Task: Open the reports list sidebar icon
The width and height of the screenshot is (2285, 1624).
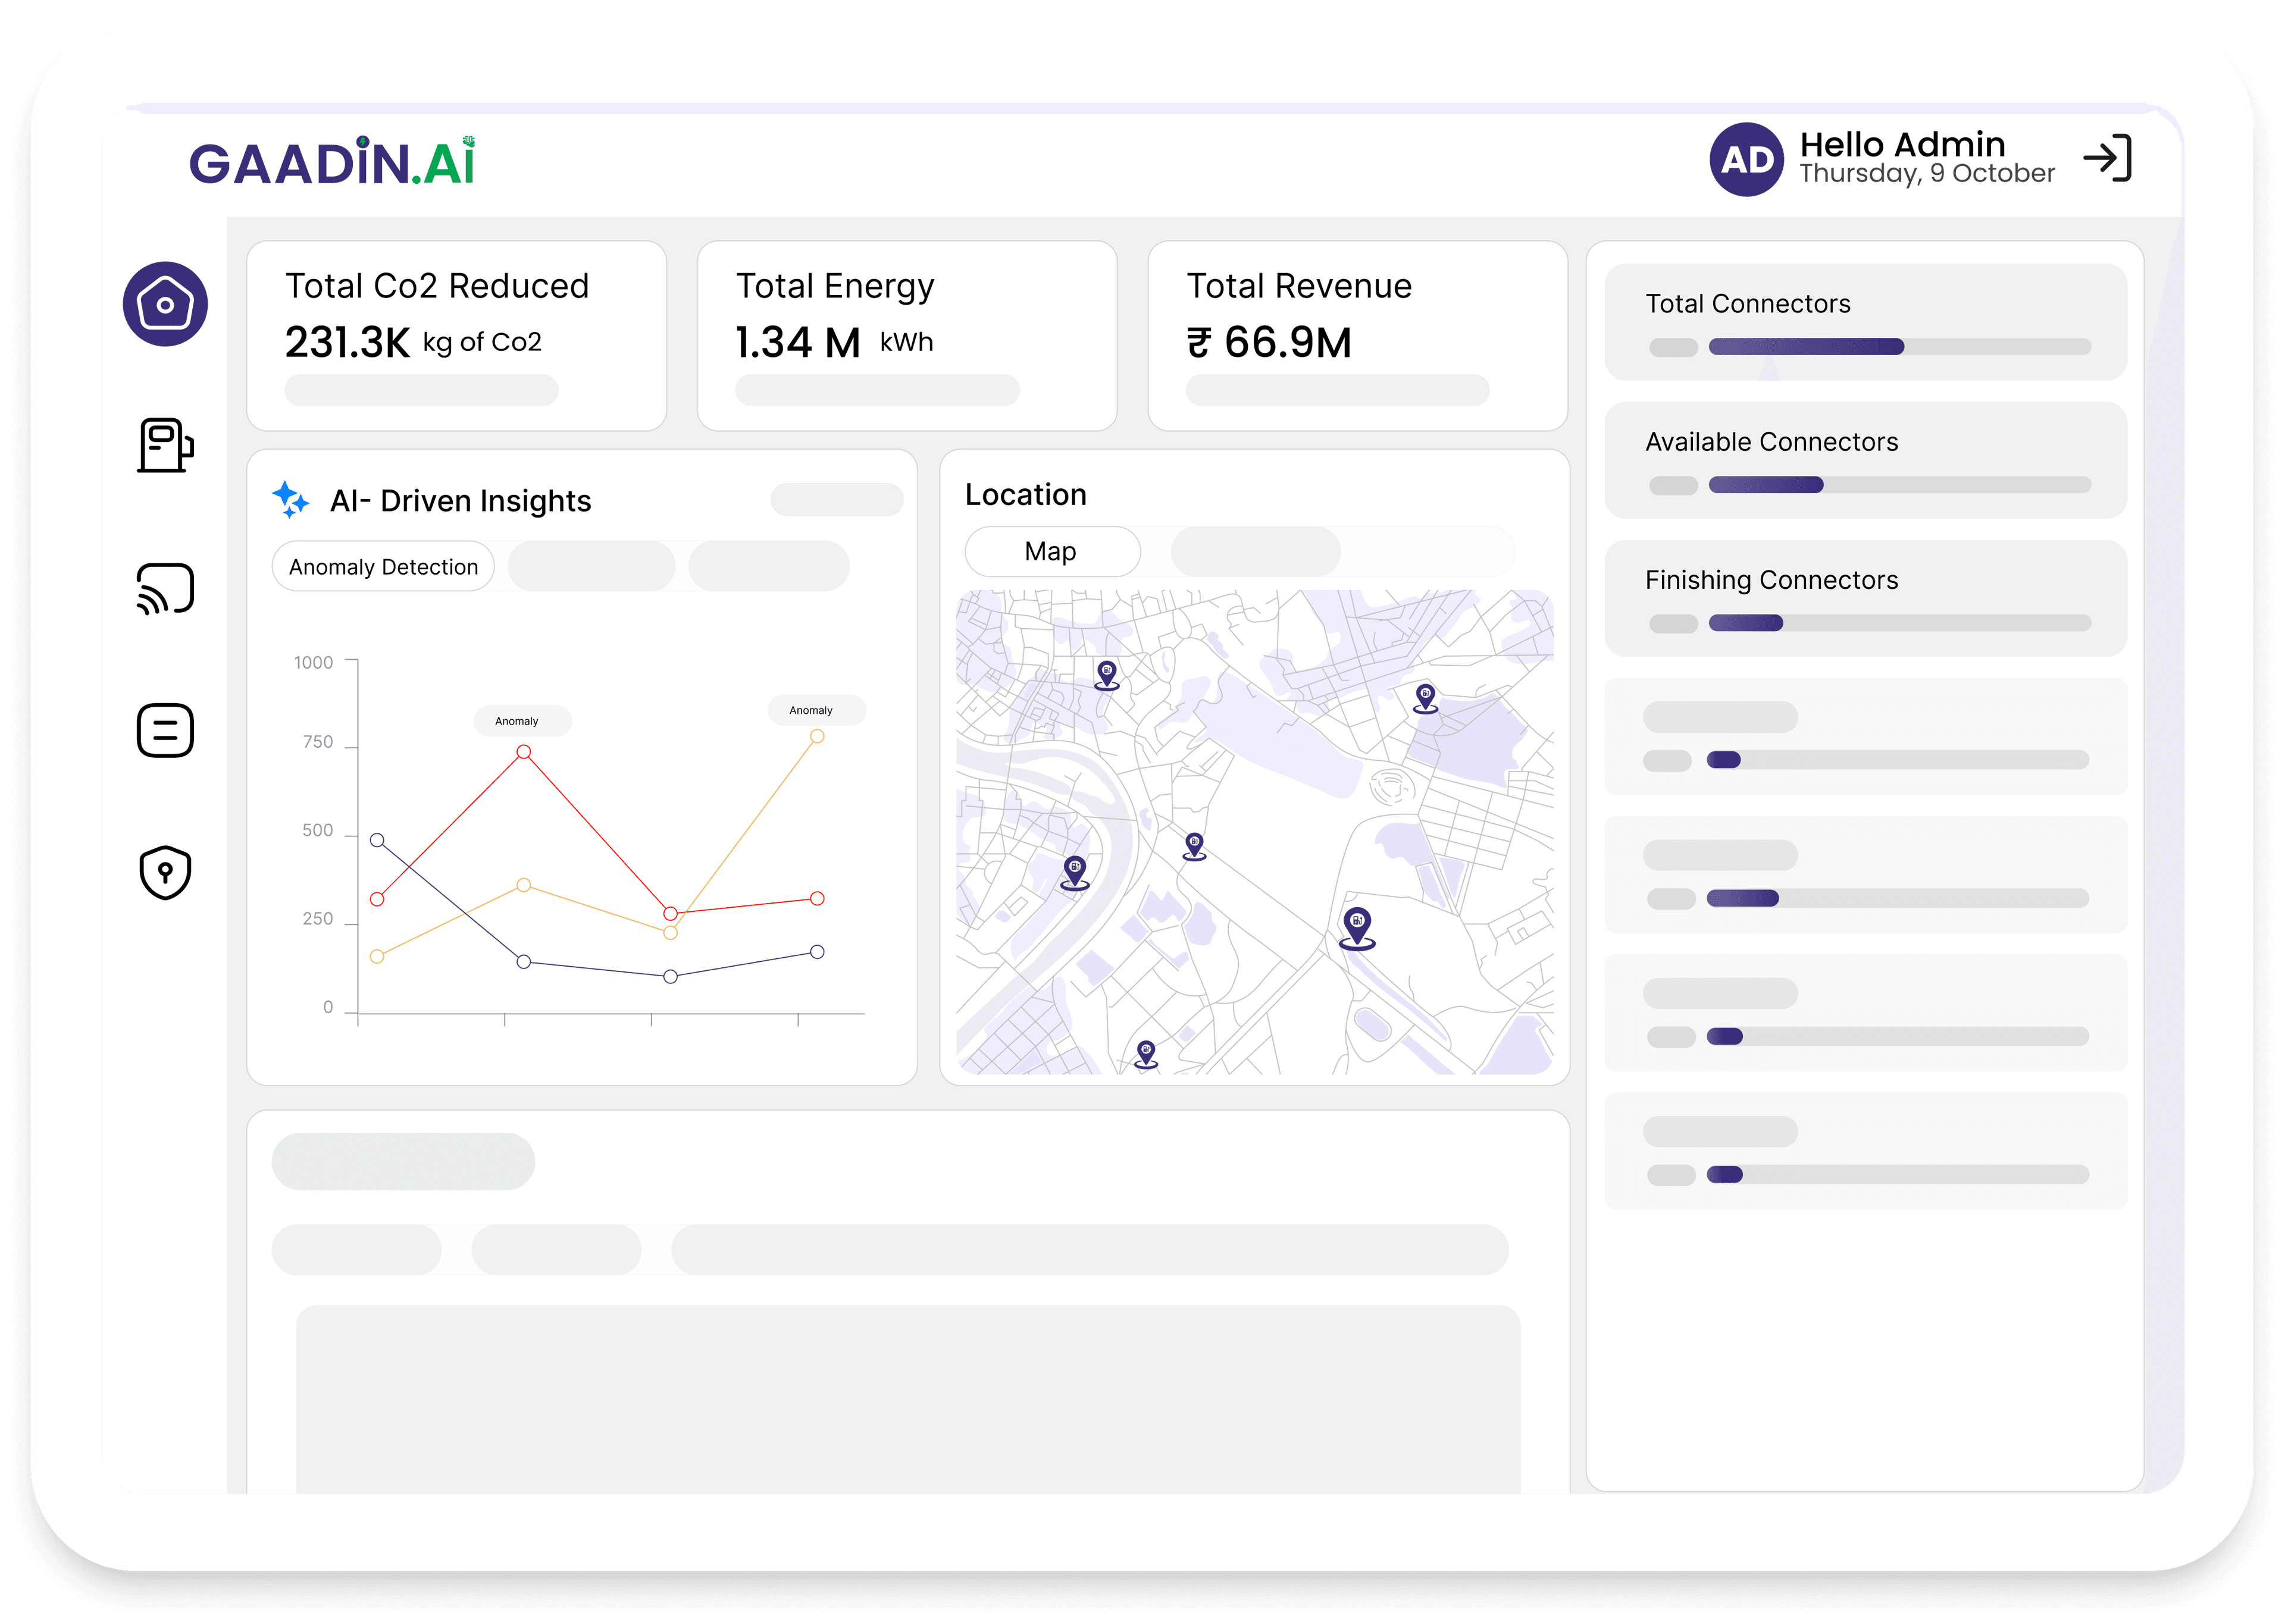Action: coord(165,730)
